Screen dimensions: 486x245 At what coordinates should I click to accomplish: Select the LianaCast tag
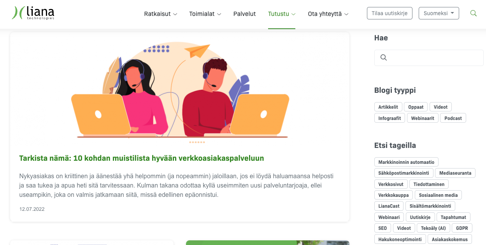point(389,206)
